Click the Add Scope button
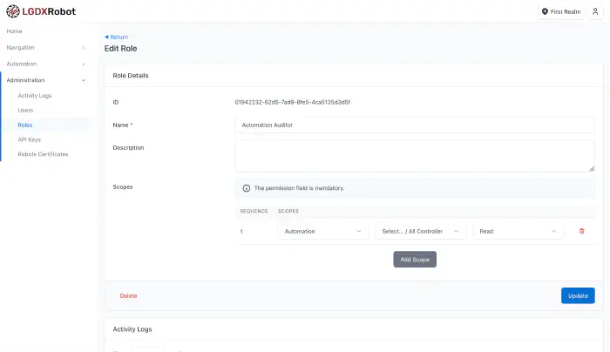The width and height of the screenshot is (610, 352). pos(415,260)
